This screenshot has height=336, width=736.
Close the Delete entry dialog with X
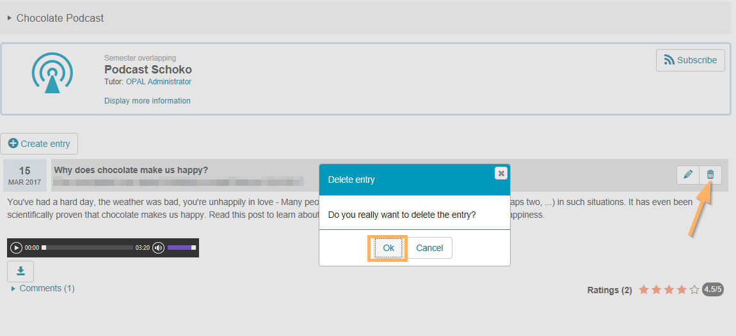[x=501, y=173]
